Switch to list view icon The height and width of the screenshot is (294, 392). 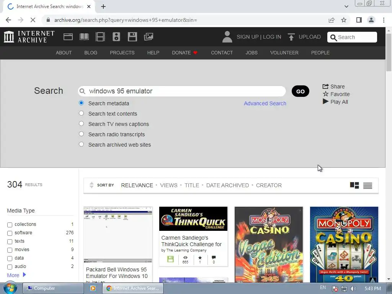click(367, 185)
